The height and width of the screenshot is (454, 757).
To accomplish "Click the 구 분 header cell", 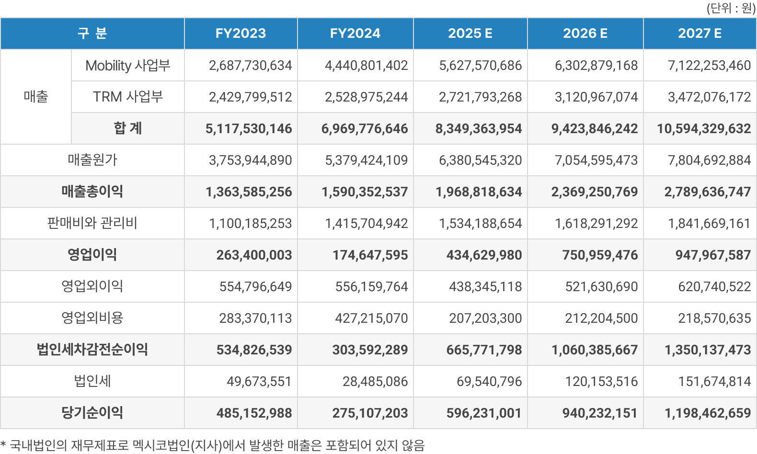I will pyautogui.click(x=92, y=34).
